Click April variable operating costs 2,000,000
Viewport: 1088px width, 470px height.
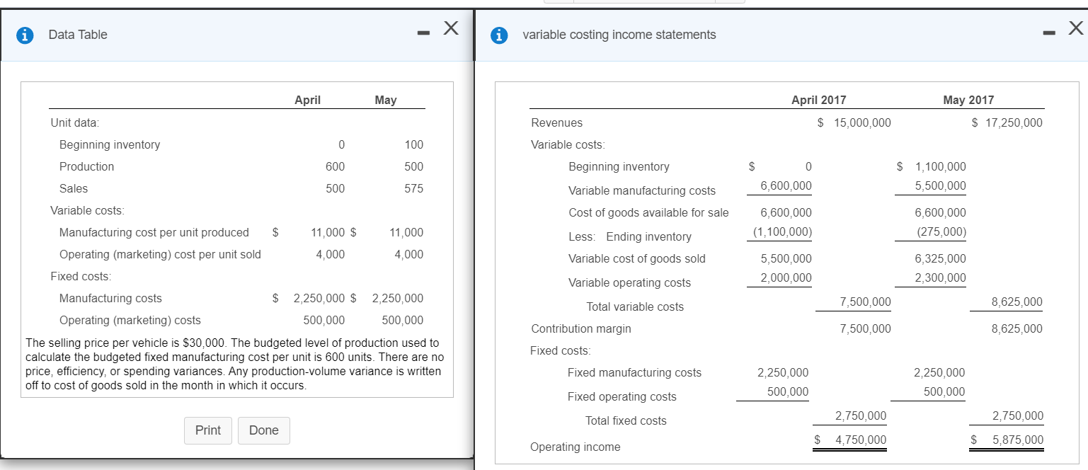tap(786, 277)
